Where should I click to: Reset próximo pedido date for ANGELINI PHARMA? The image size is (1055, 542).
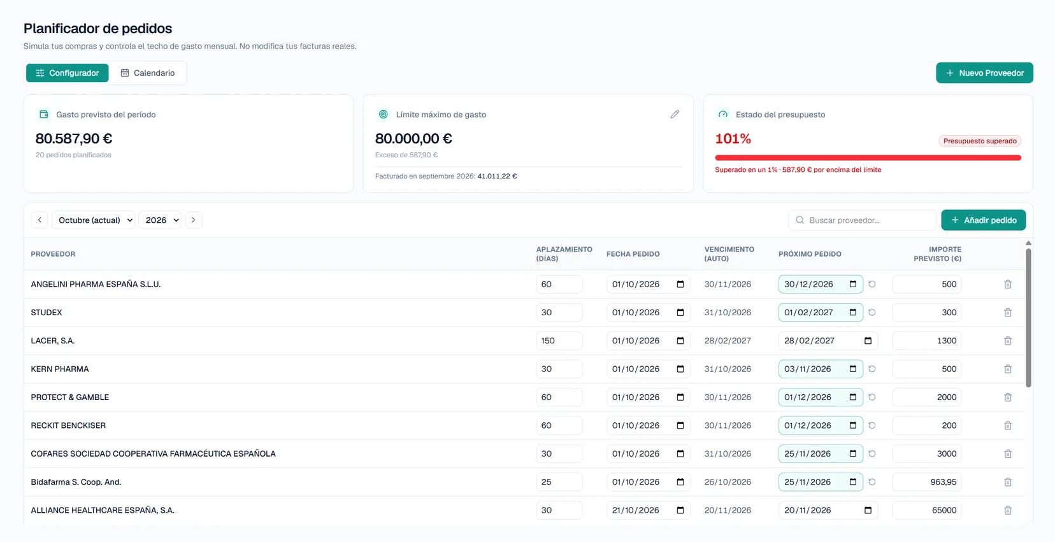872,285
